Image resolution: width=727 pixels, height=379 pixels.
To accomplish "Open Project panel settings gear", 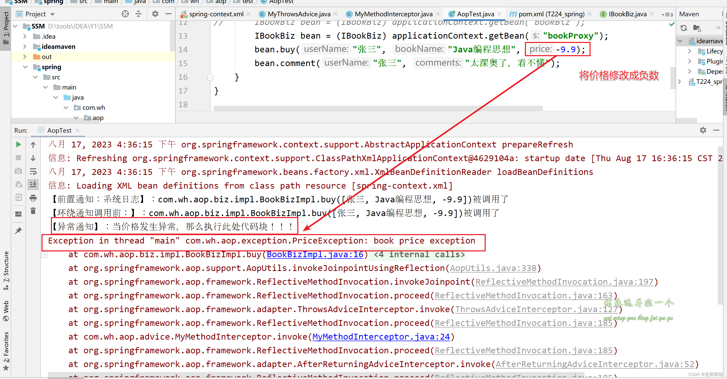I will [155, 14].
